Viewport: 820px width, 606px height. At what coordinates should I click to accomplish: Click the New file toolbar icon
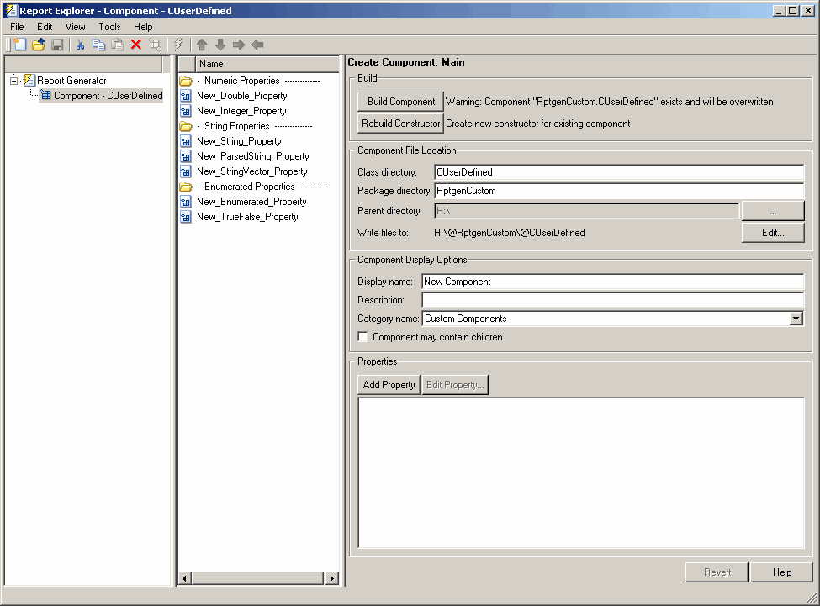pos(20,45)
